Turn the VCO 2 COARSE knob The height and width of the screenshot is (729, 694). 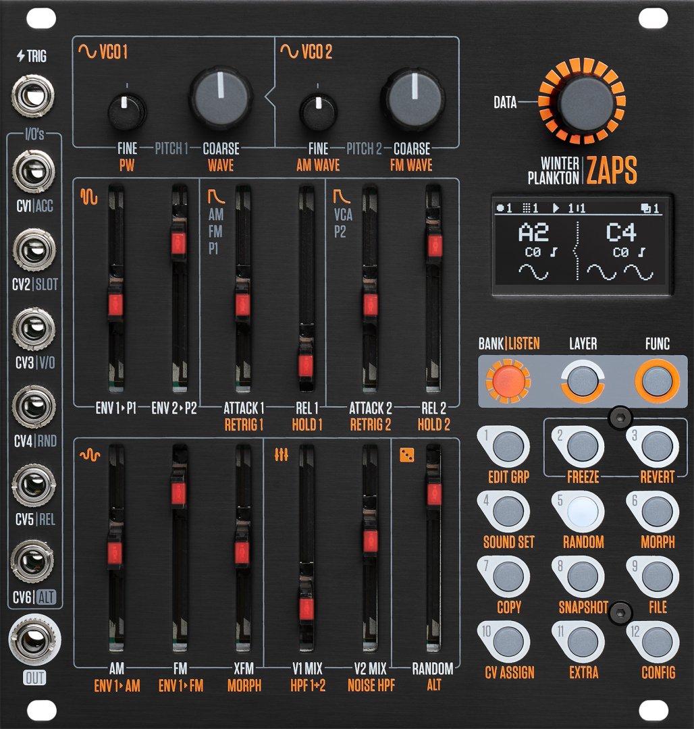click(412, 99)
